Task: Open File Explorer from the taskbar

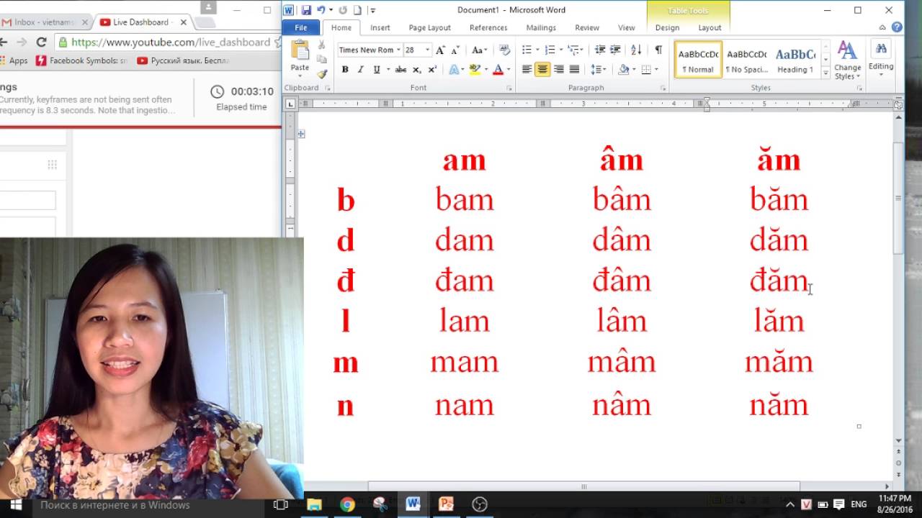Action: pos(314,504)
